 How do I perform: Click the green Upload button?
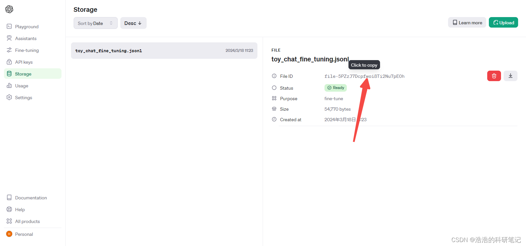pyautogui.click(x=503, y=22)
